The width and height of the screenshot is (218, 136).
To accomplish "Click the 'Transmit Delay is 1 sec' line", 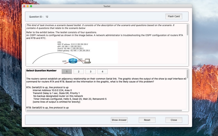I will [x=56, y=93].
